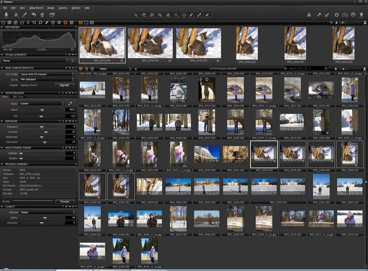Click the printer icon
Screen dimensions: 368x271
pos(353,15)
